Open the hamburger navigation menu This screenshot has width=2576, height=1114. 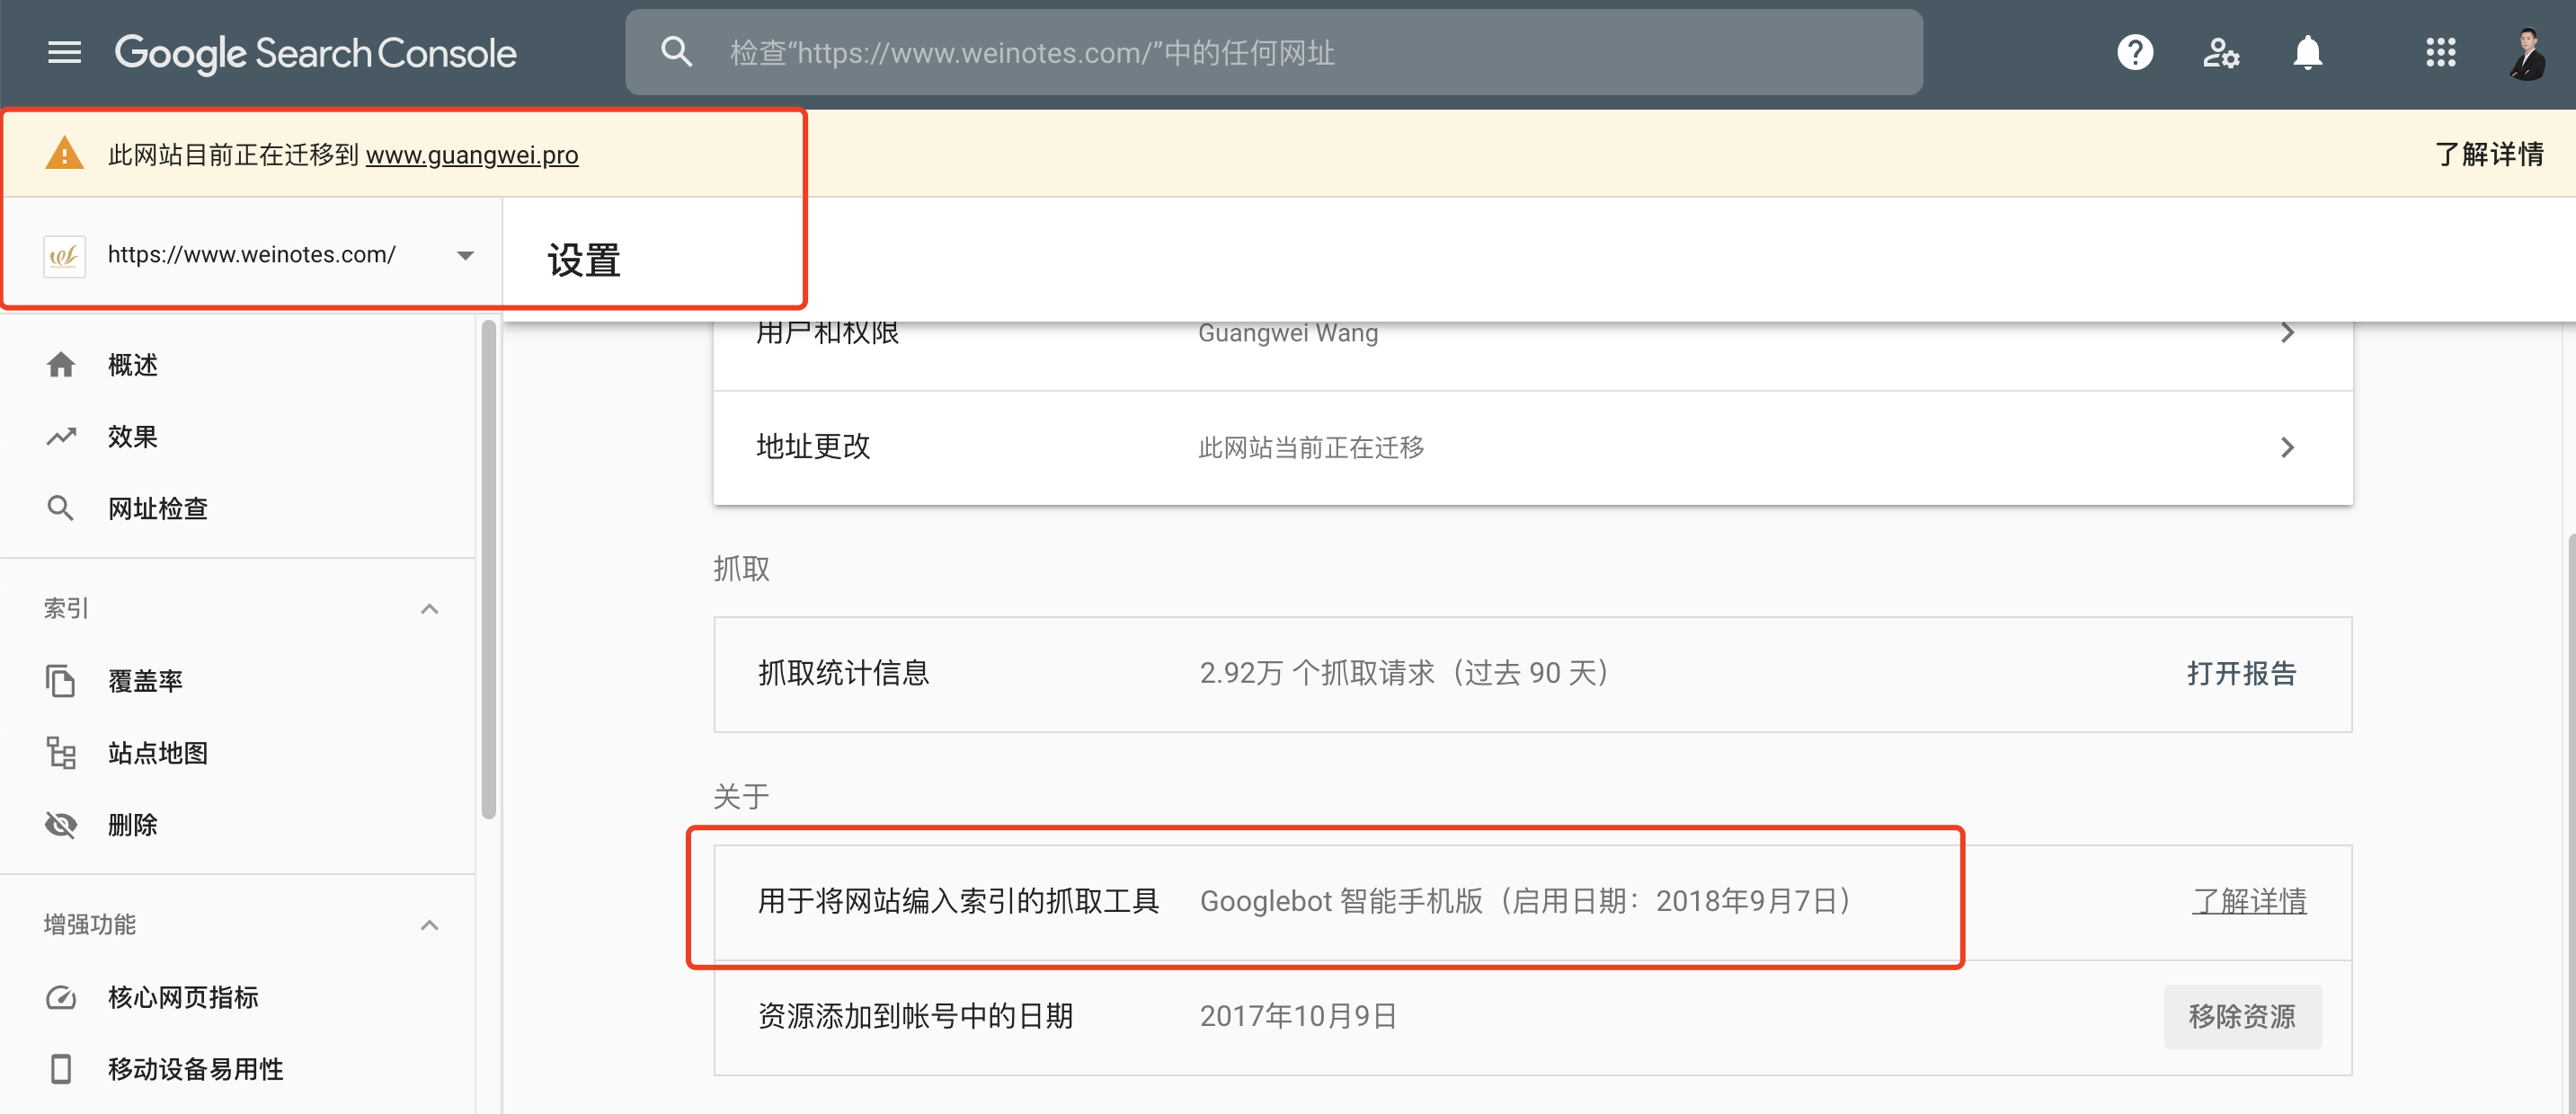tap(64, 52)
